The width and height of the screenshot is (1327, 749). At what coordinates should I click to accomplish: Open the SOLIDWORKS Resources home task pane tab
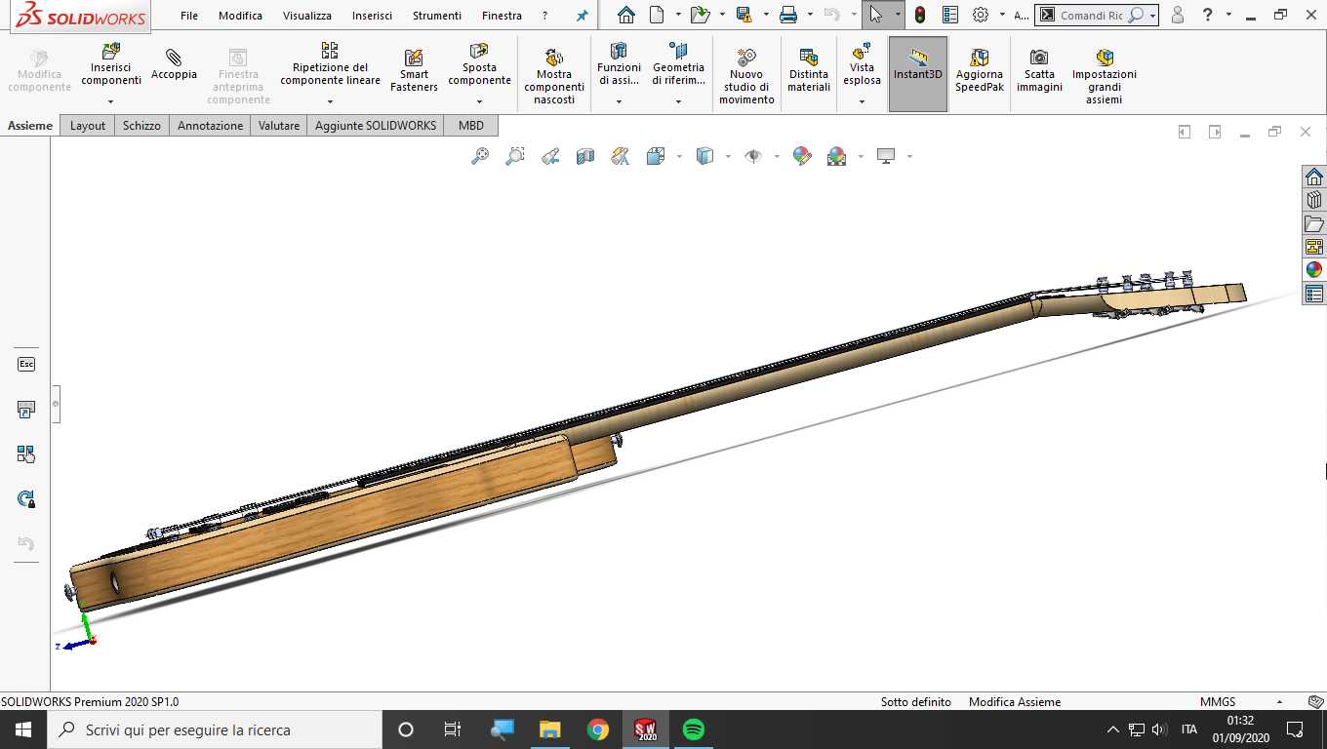click(x=1314, y=177)
